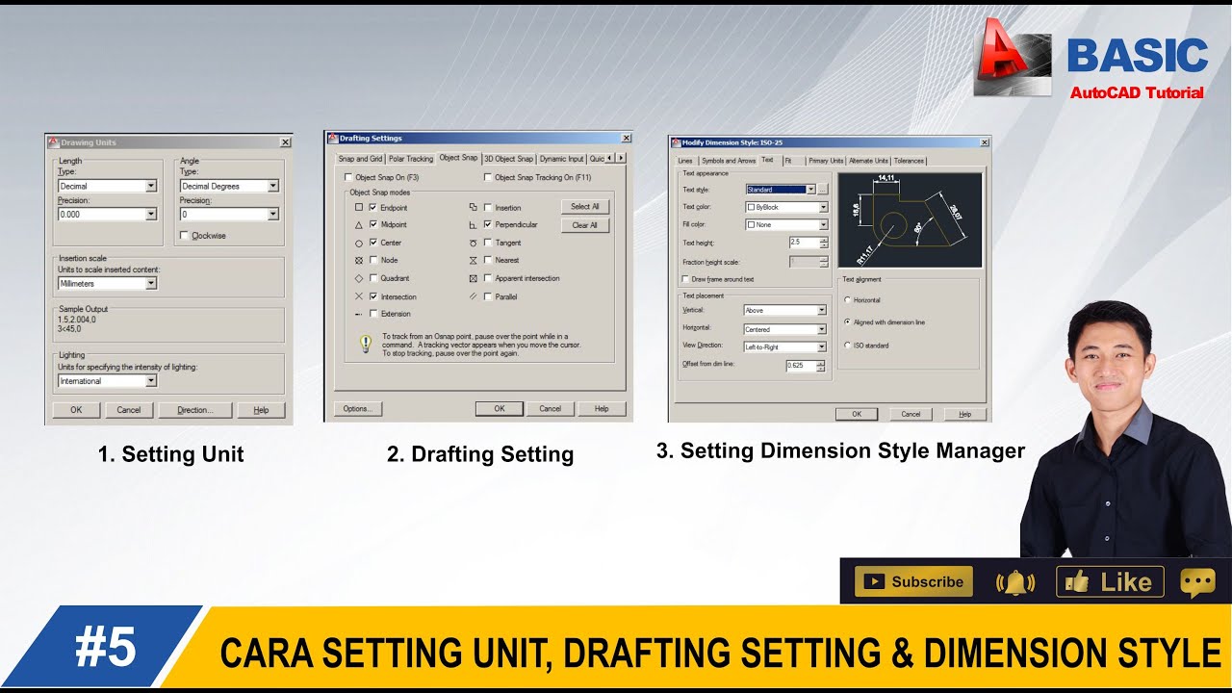Open text style browse button with ellipsis
The height and width of the screenshot is (693, 1232).
(823, 190)
